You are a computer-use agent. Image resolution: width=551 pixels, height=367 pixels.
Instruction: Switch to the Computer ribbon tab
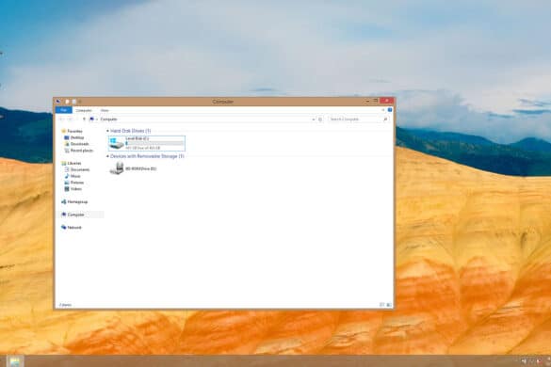[x=84, y=110]
